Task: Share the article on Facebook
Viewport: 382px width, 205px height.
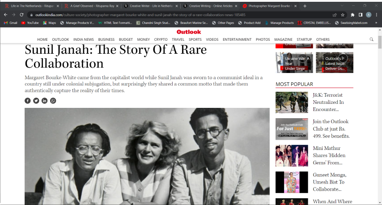Action: (28, 101)
